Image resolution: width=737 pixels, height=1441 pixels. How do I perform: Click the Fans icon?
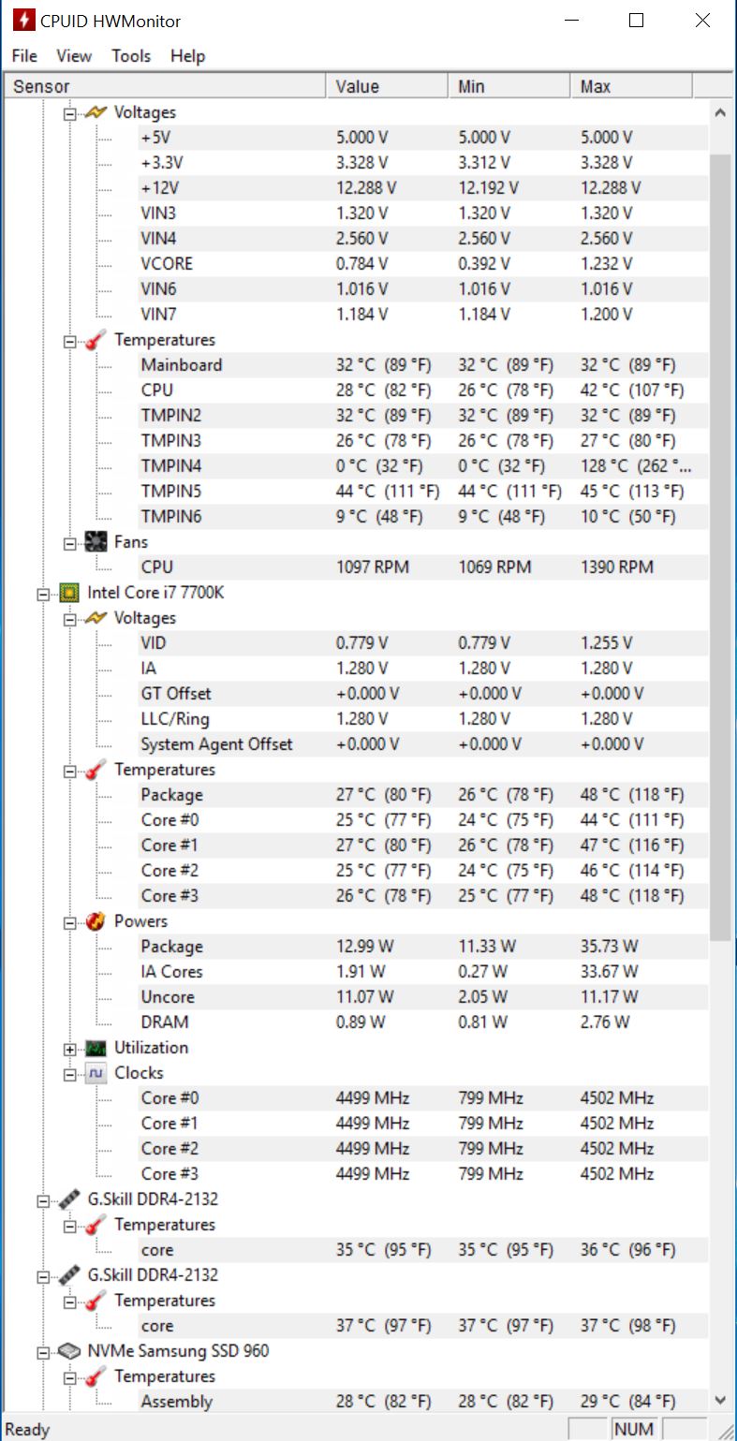[96, 542]
